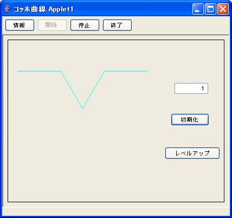This screenshot has height=218, width=232.
Task: Stop the animation with 停止
Action: (85, 25)
